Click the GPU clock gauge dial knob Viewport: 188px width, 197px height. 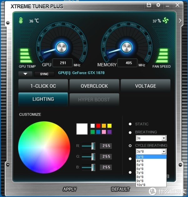(61, 47)
